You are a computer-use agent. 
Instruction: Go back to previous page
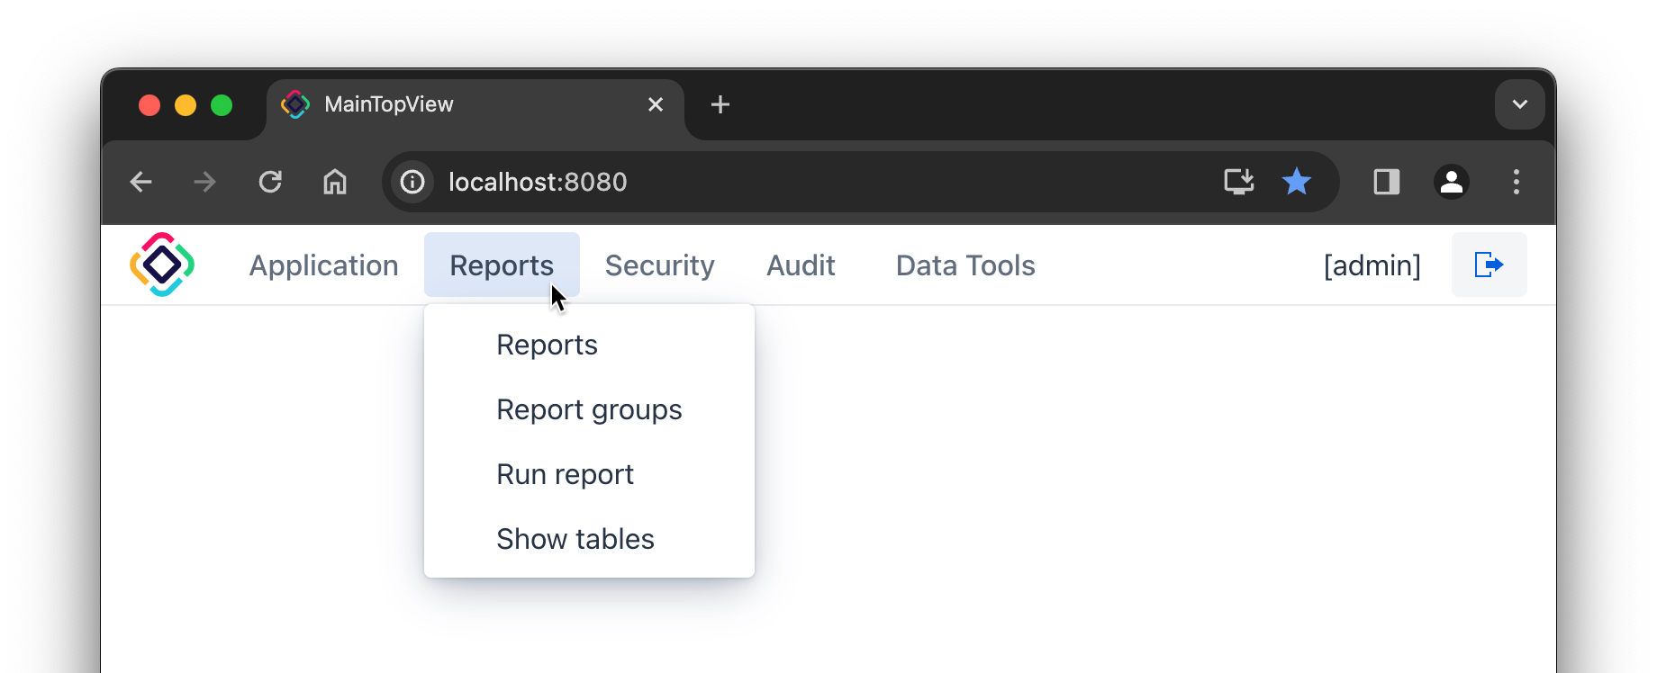point(141,182)
